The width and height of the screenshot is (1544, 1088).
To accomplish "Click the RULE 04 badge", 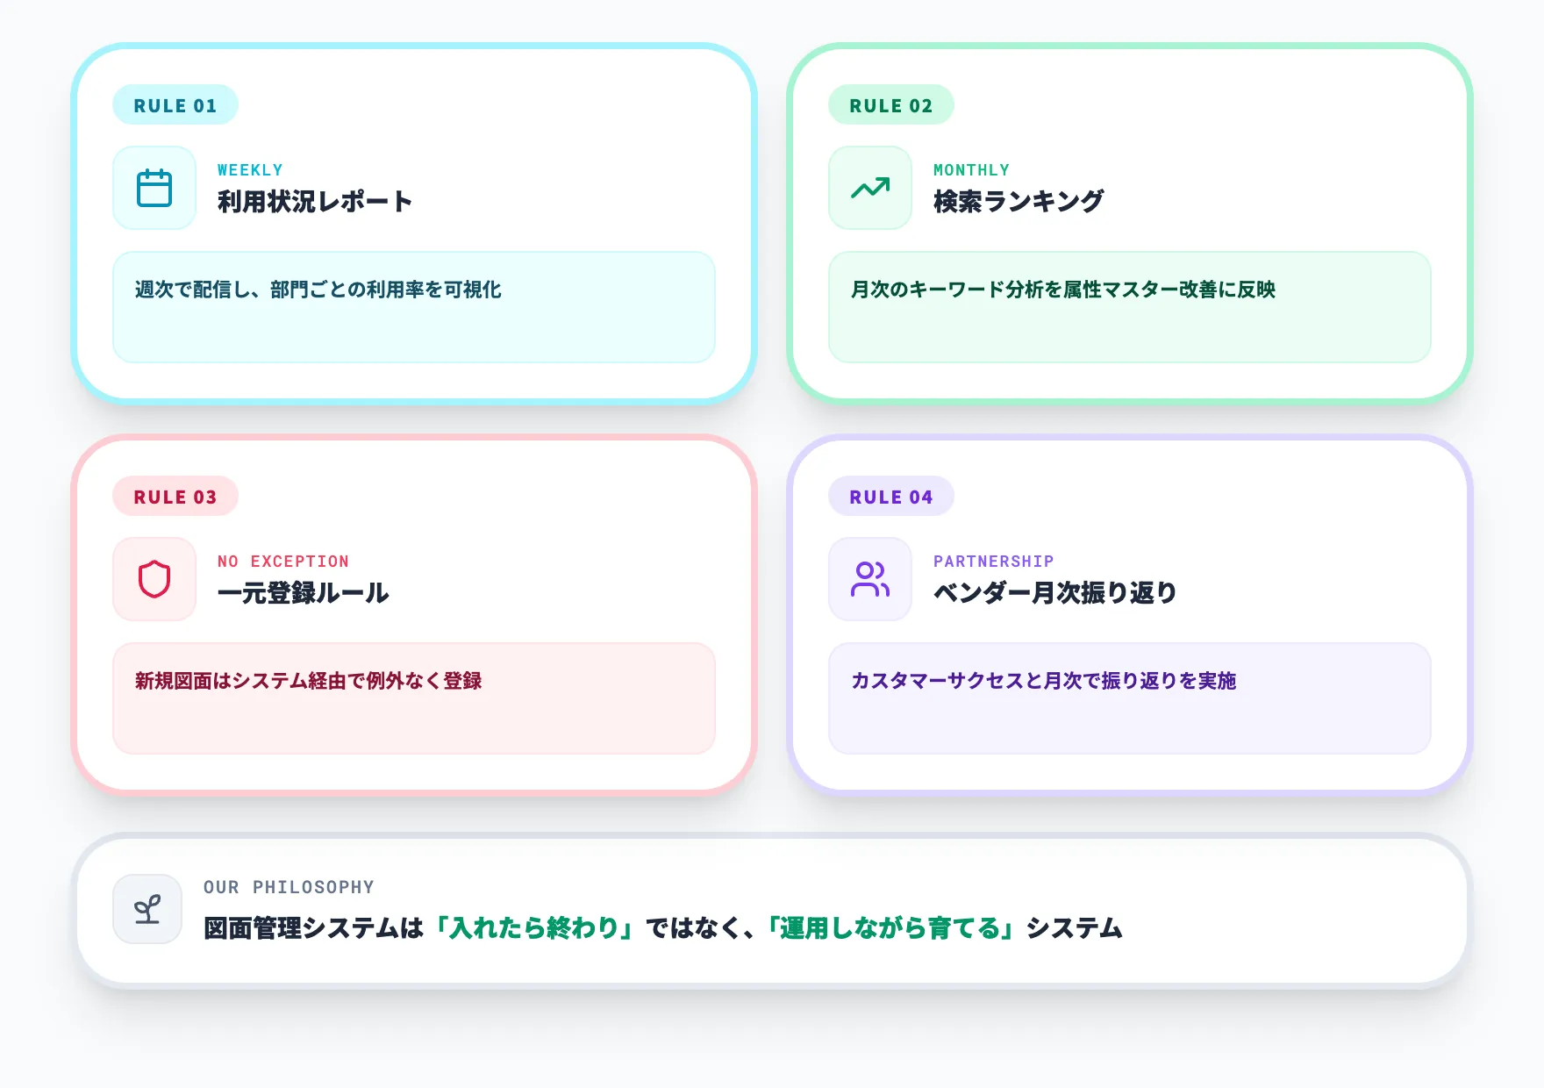I will [x=890, y=496].
